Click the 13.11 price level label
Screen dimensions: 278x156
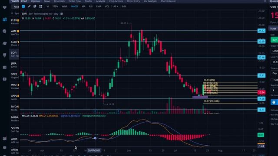tap(261, 110)
